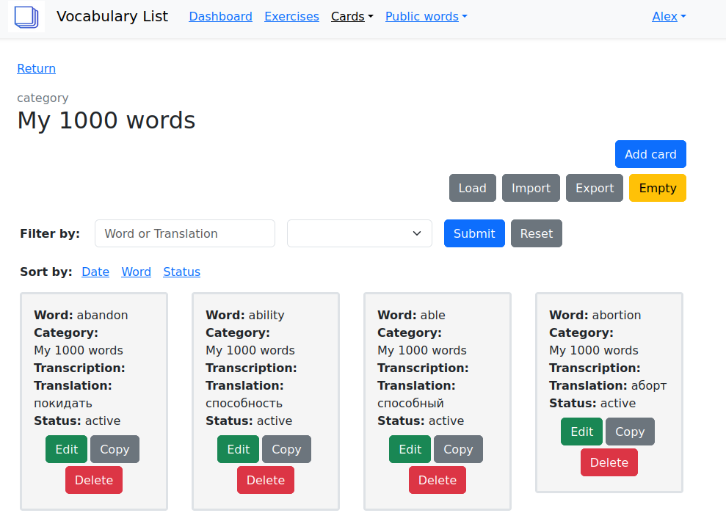Click the Vocabulary List logo icon
726x524 pixels.
pyautogui.click(x=26, y=16)
